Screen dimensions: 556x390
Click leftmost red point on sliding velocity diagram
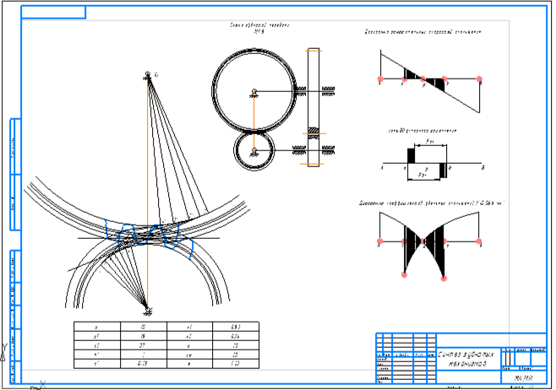click(380, 79)
